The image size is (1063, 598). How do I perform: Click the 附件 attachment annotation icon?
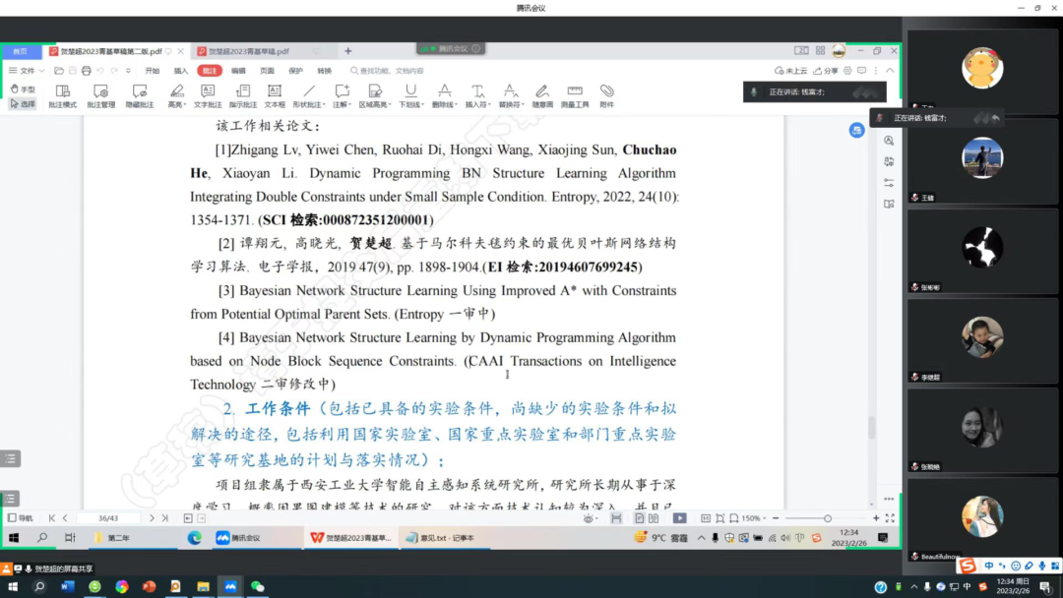606,94
